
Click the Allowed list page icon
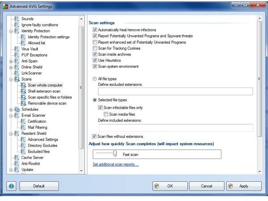pyautogui.click(x=23, y=43)
